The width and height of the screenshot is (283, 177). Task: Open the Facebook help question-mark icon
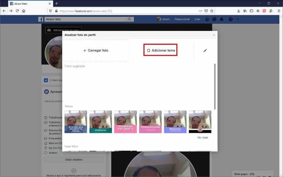[230, 19]
